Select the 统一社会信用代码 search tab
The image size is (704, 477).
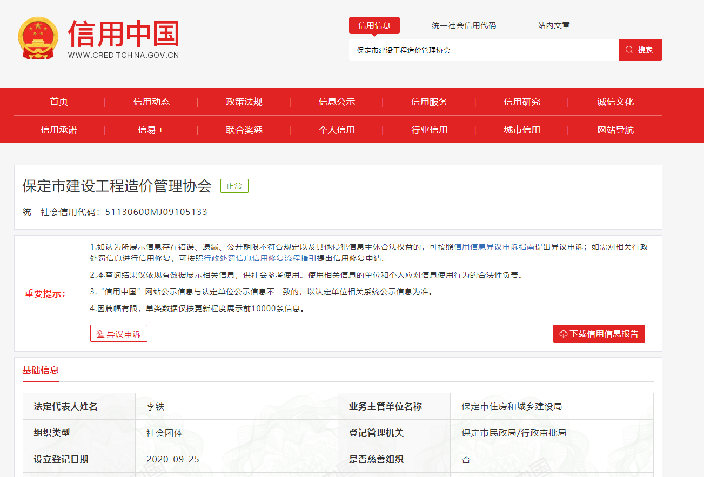[x=464, y=25]
